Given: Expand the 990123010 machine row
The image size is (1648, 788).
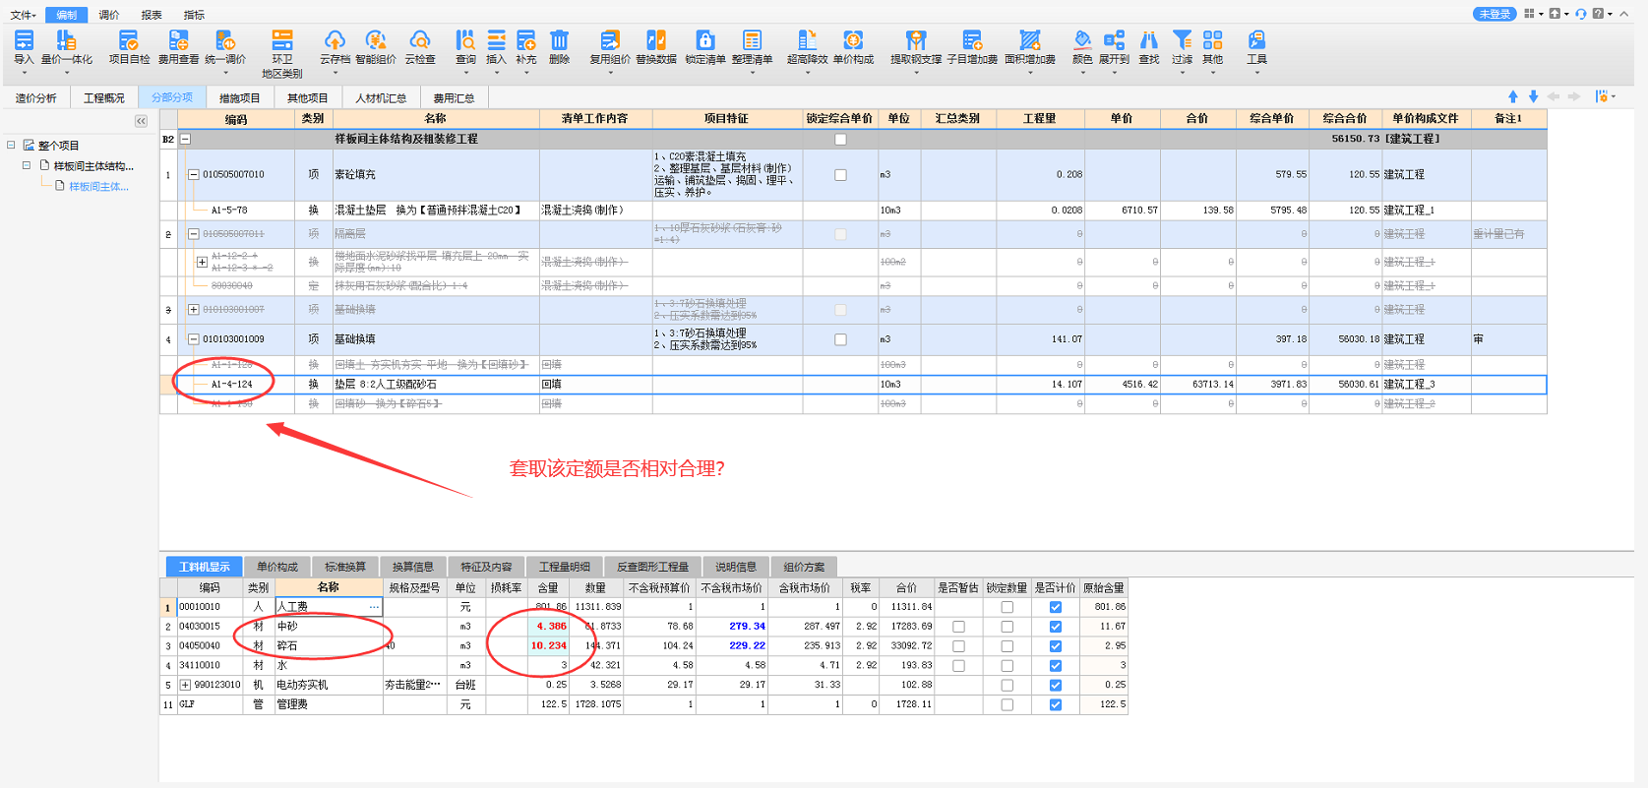Looking at the screenshot, I should (185, 685).
